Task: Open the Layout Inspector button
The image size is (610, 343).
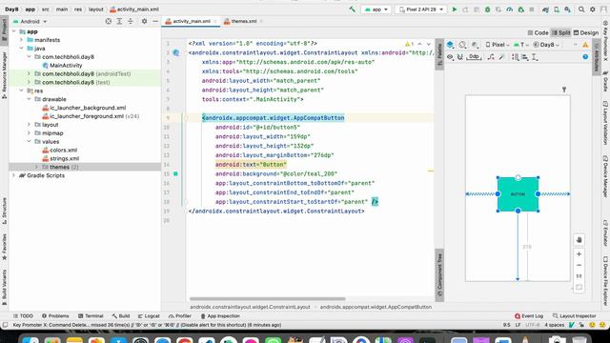Action: (x=574, y=316)
